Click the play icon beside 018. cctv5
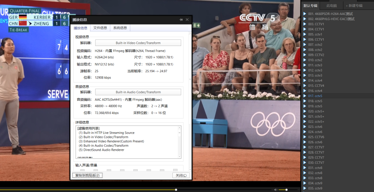The width and height of the screenshot is (374, 192). 305,101
